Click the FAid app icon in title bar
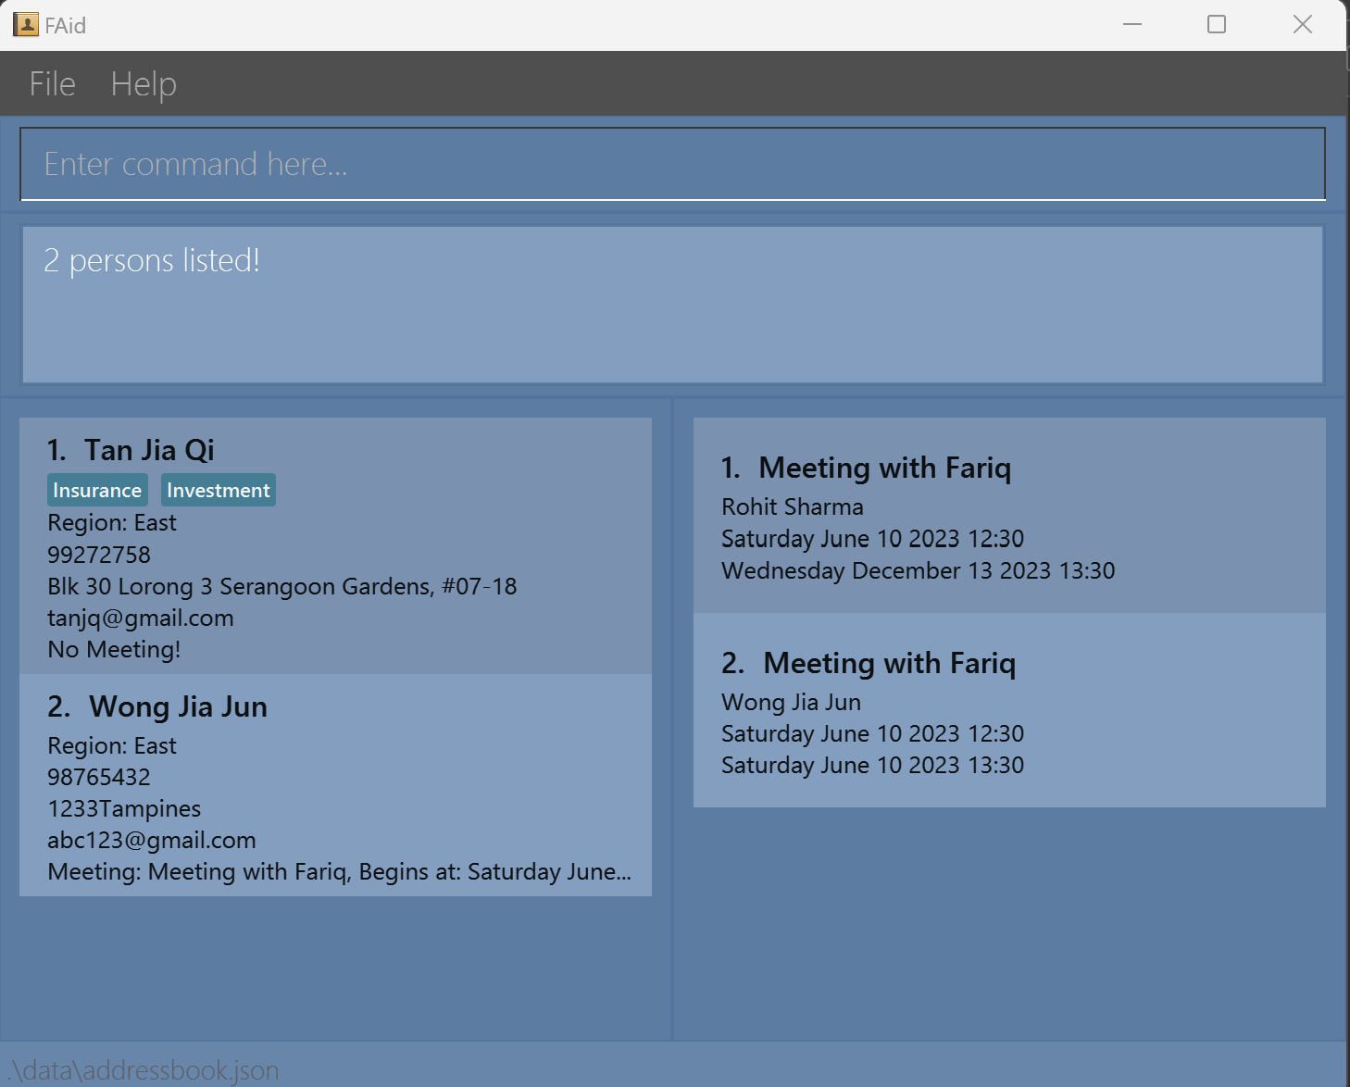 (26, 25)
